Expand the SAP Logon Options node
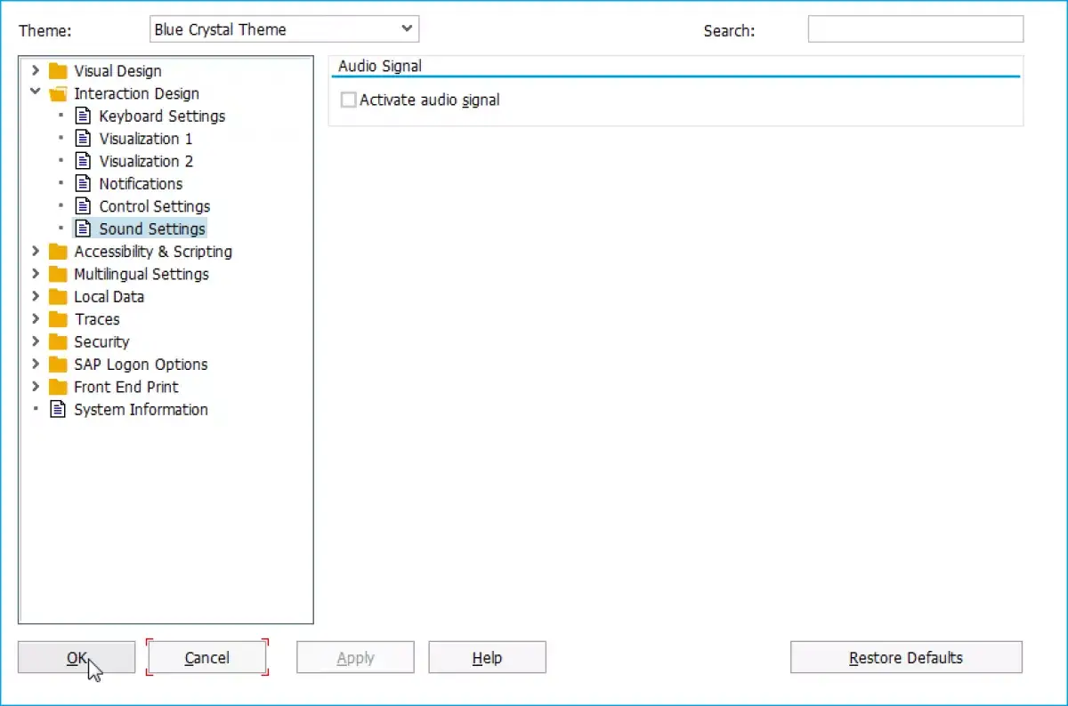The width and height of the screenshot is (1068, 706). coord(36,364)
